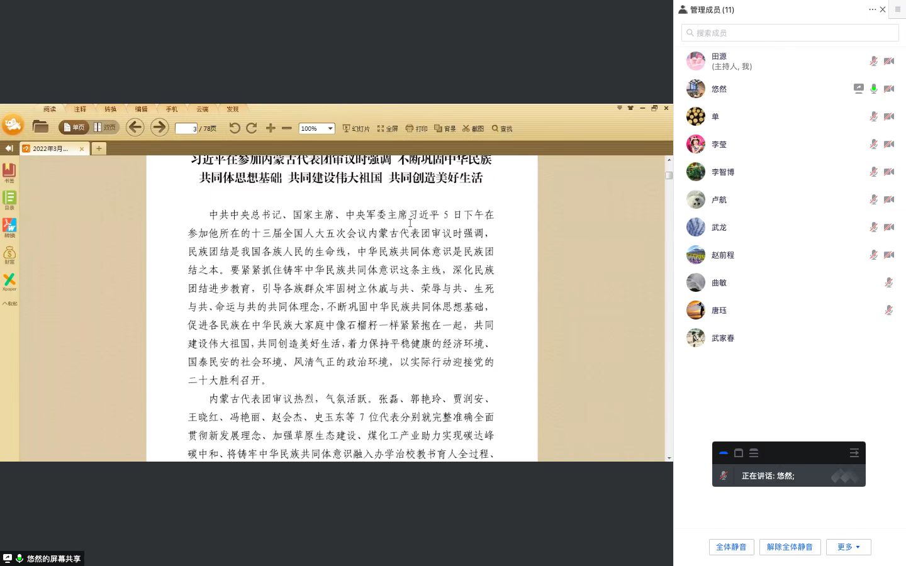Screen dimensions: 906x566
Task: Toggle microphone for member 李莹
Action: tap(873, 144)
